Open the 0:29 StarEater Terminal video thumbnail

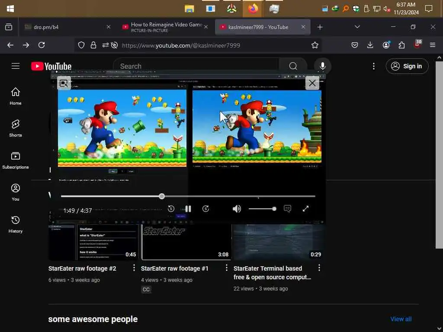pyautogui.click(x=279, y=242)
